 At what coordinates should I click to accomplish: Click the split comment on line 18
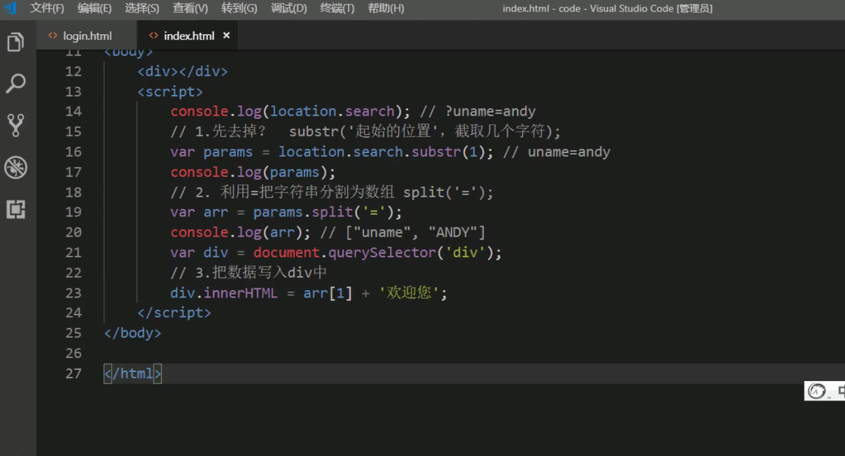[x=332, y=192]
